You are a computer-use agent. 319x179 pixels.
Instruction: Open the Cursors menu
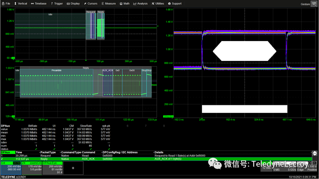click(x=90, y=4)
